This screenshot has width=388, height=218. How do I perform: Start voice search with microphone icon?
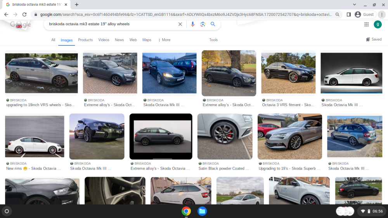coord(192,24)
